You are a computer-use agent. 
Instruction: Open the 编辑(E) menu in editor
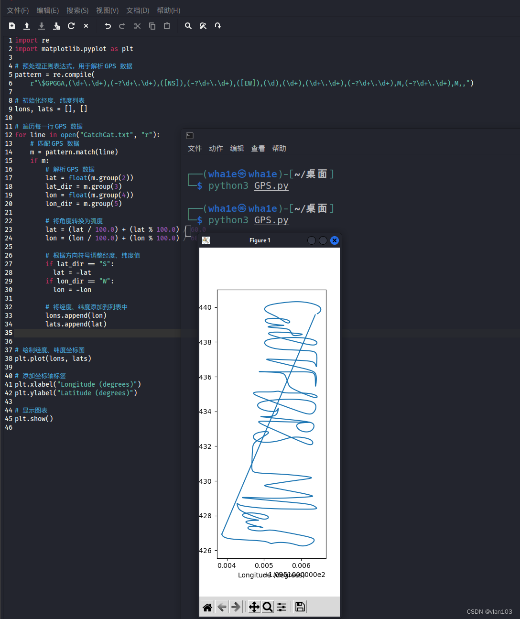(48, 11)
